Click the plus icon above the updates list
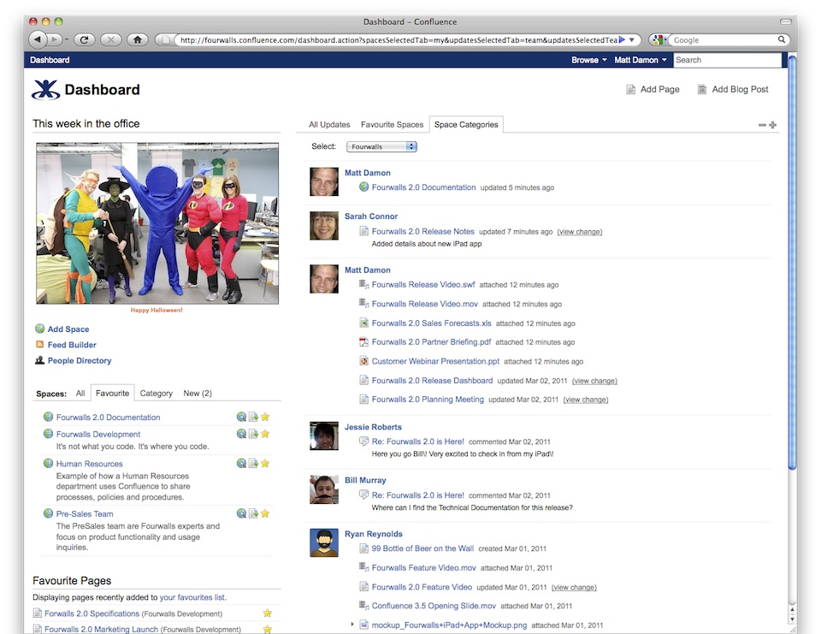 773,125
